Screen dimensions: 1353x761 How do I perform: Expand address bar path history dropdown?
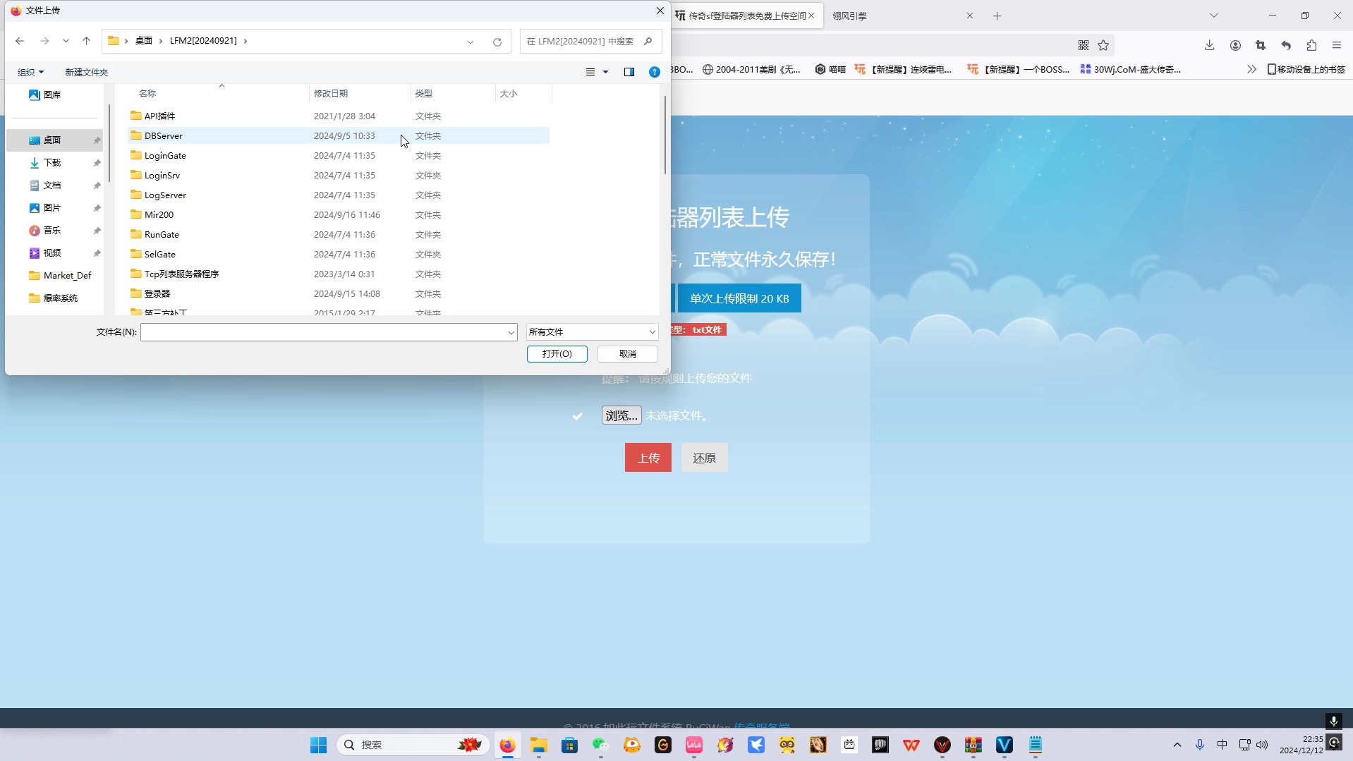tap(471, 42)
